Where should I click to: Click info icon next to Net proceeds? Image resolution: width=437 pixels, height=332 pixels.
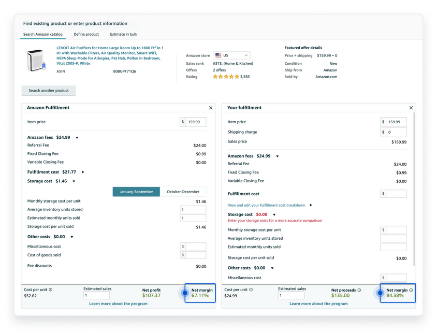pyautogui.click(x=359, y=290)
